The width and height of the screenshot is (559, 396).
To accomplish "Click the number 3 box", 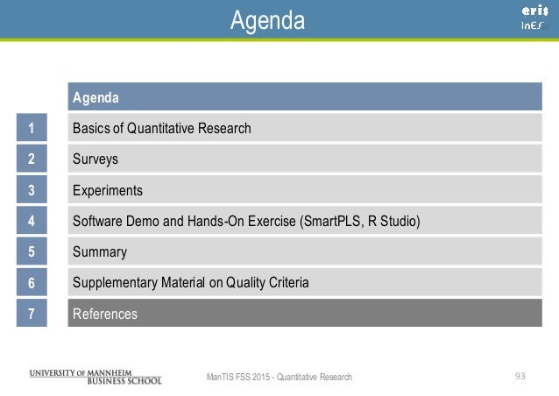I will [32, 189].
